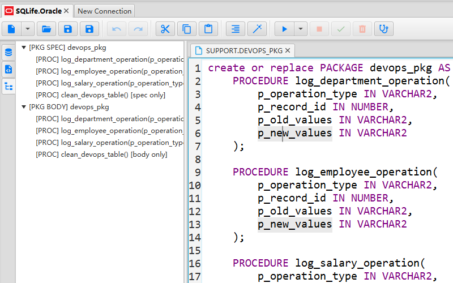This screenshot has width=453, height=283.
Task: Close the SQLife.Oracle connection tab
Action: 66,11
